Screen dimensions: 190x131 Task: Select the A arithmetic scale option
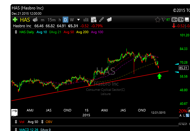pyautogui.click(x=181, y=115)
